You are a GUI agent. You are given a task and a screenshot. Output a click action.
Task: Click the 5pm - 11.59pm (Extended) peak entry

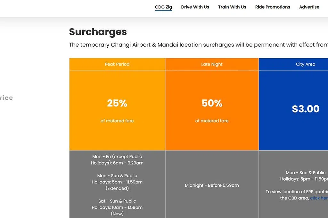117,182
